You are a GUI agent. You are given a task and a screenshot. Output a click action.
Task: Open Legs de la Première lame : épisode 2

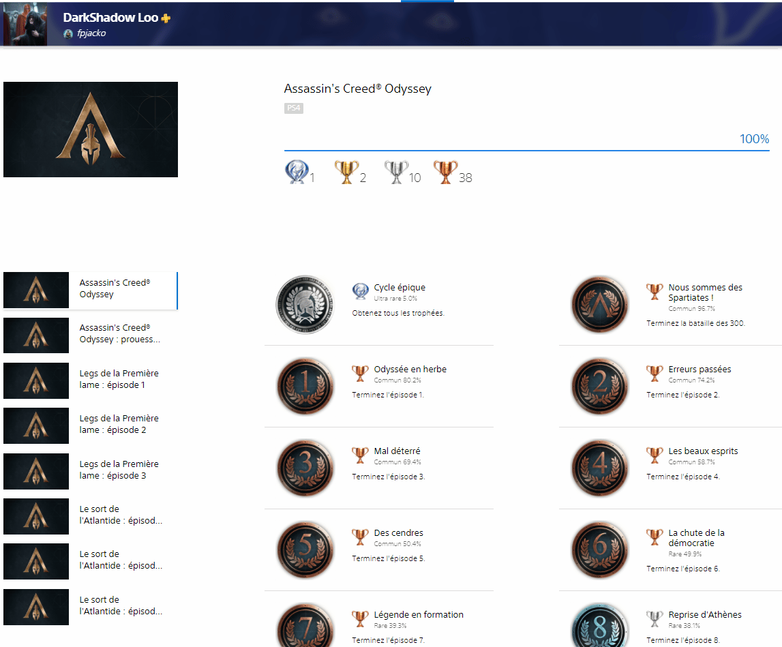[91, 425]
